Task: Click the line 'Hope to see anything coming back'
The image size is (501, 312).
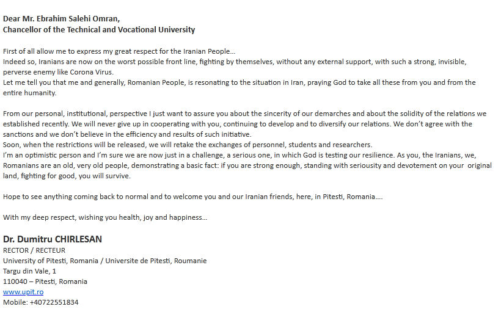Action: (x=192, y=197)
